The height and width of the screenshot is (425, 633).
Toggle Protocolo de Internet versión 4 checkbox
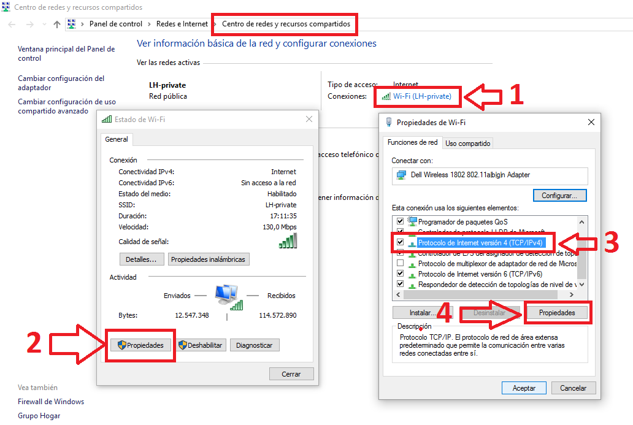pyautogui.click(x=400, y=242)
